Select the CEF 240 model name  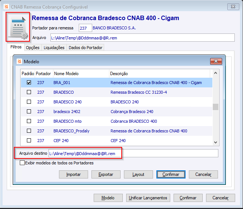pos(61,141)
